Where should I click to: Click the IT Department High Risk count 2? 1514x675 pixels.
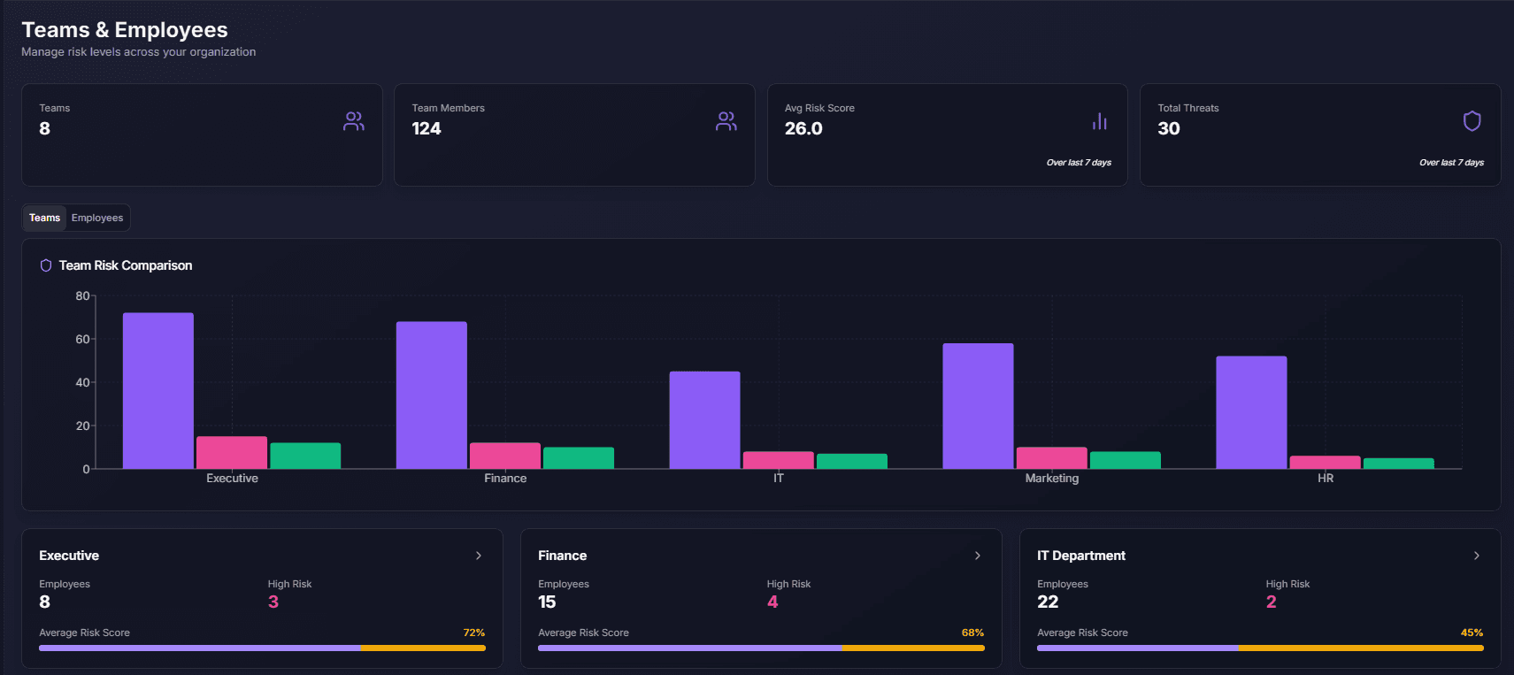coord(1272,602)
